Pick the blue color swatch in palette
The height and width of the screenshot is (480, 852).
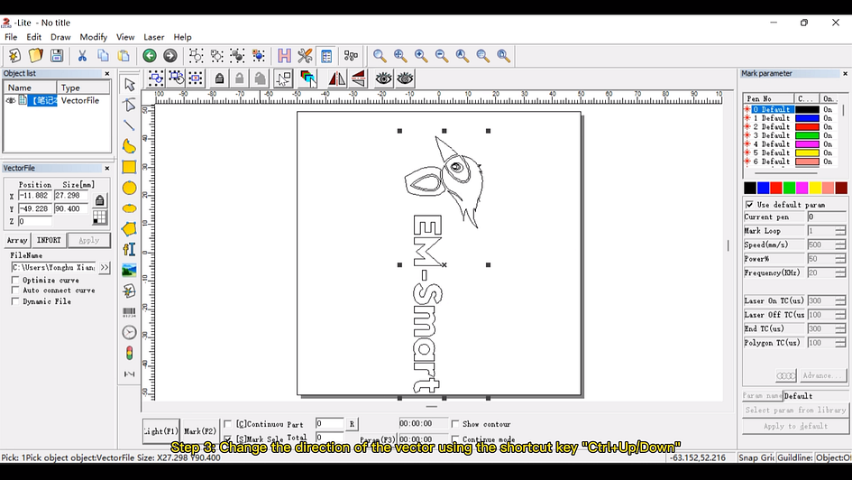point(763,188)
